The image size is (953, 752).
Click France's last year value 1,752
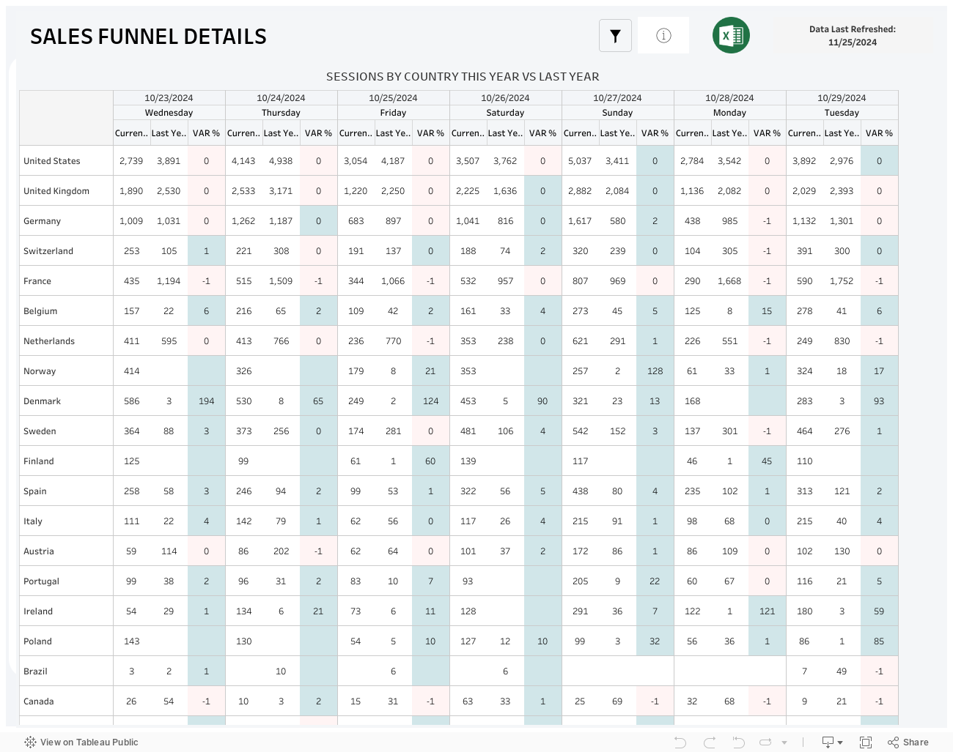coord(842,281)
